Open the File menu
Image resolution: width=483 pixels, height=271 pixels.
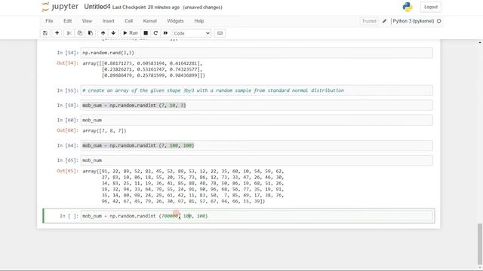pos(49,21)
